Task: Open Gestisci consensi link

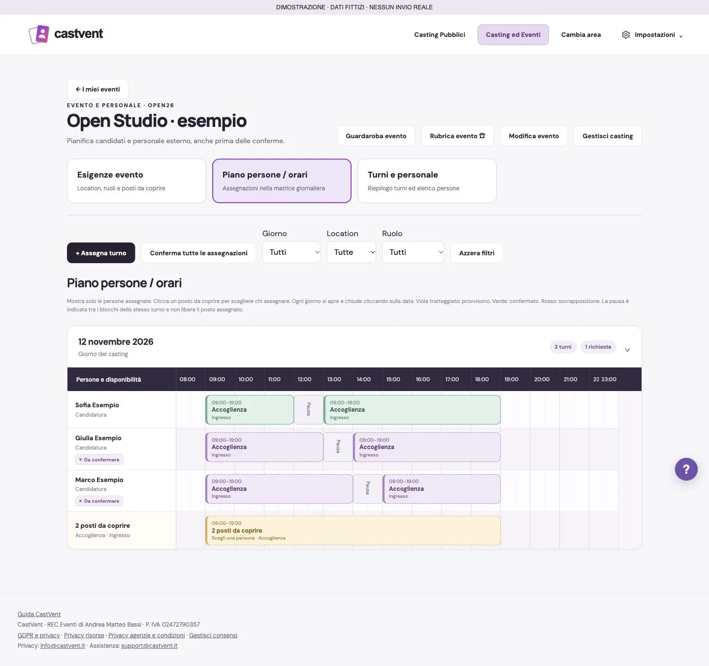Action: [213, 636]
